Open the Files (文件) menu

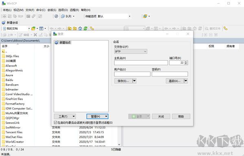pyautogui.click(x=30, y=10)
